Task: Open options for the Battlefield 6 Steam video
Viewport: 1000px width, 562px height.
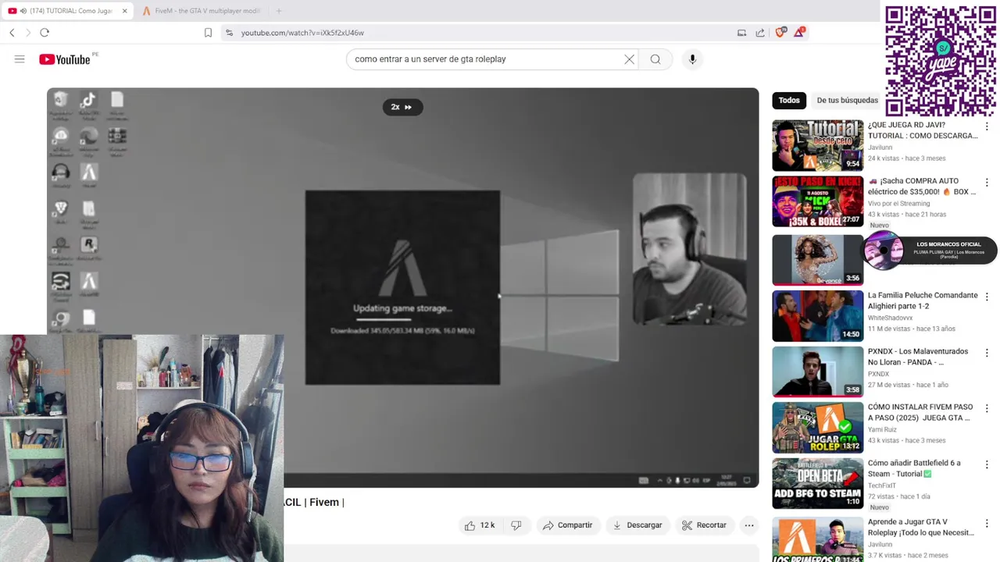Action: click(987, 465)
